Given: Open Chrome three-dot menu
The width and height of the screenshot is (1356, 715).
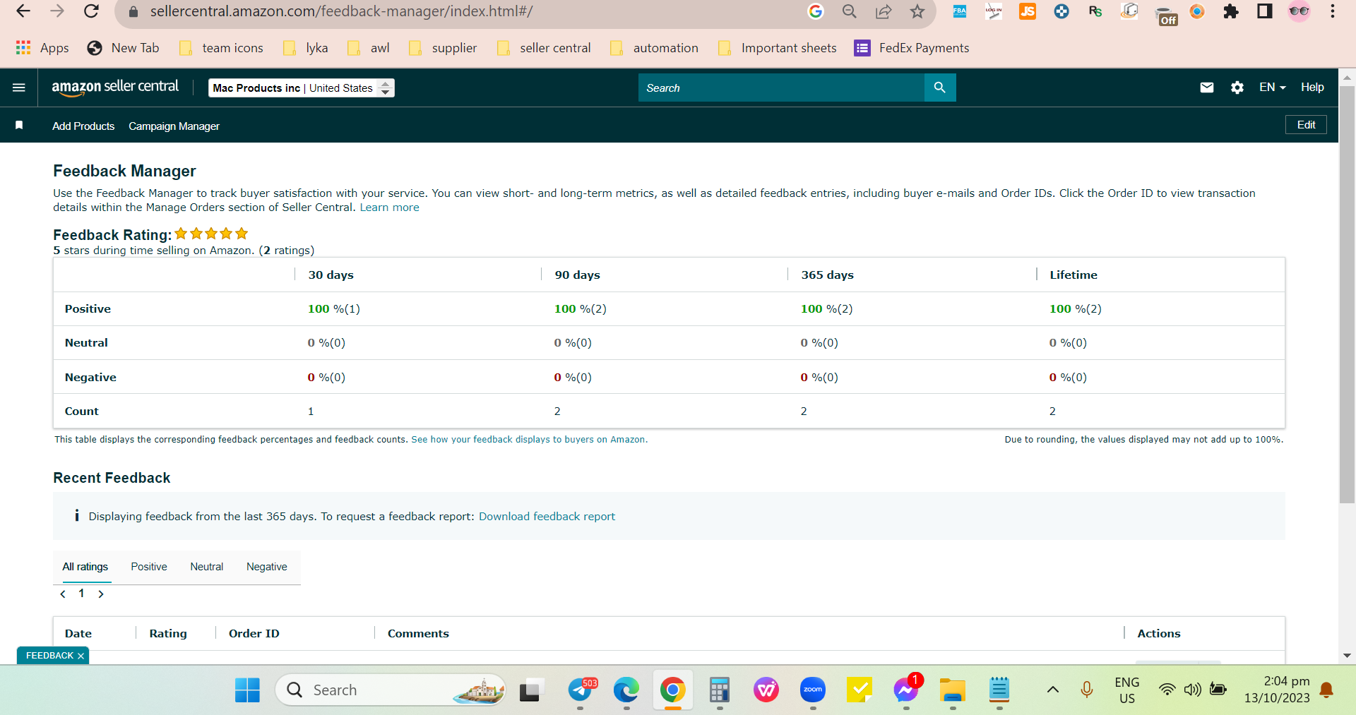Looking at the screenshot, I should 1333,11.
